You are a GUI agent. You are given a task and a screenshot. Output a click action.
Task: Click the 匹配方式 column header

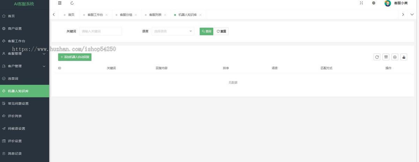click(x=326, y=68)
